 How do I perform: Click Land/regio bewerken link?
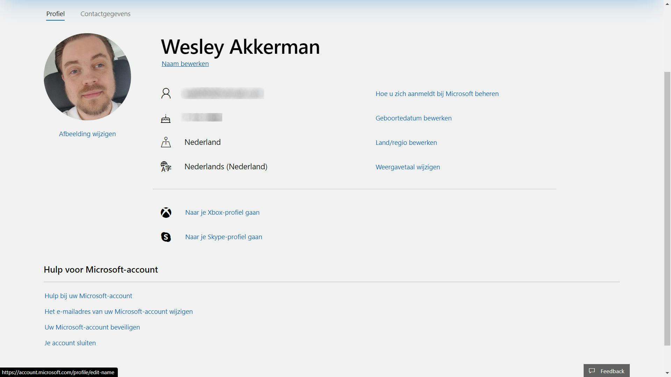click(x=406, y=143)
